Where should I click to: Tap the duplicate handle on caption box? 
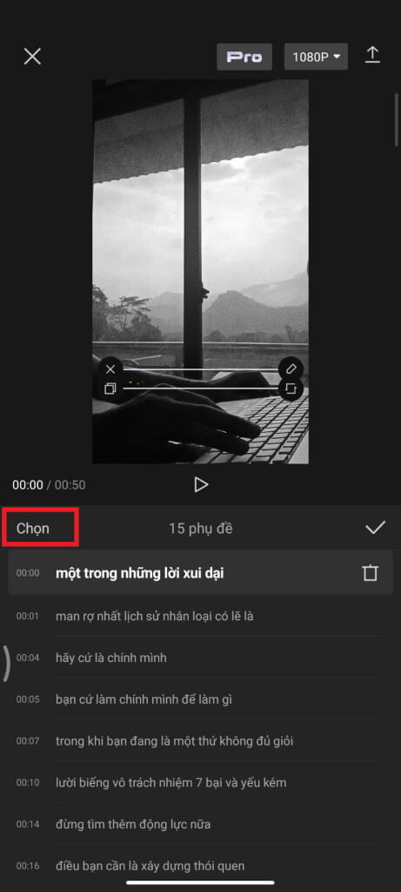tap(110, 389)
